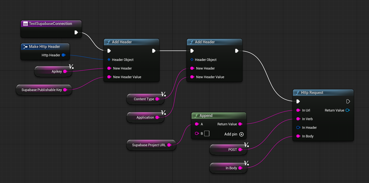Click first Add Header exec output pin
This screenshot has height=183, width=369.
coord(154,51)
